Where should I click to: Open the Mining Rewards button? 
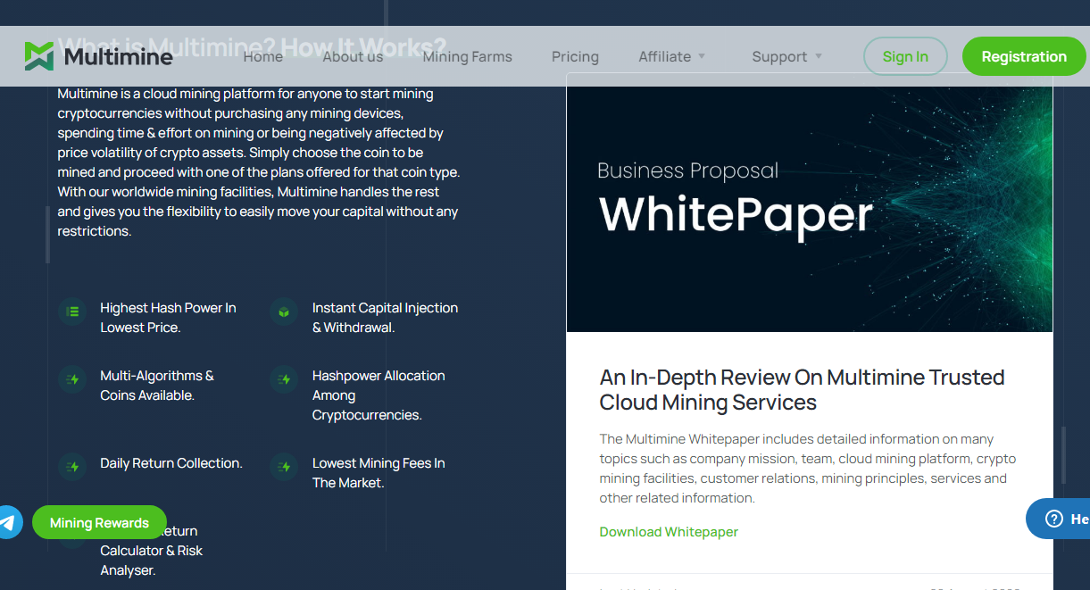[x=99, y=522]
